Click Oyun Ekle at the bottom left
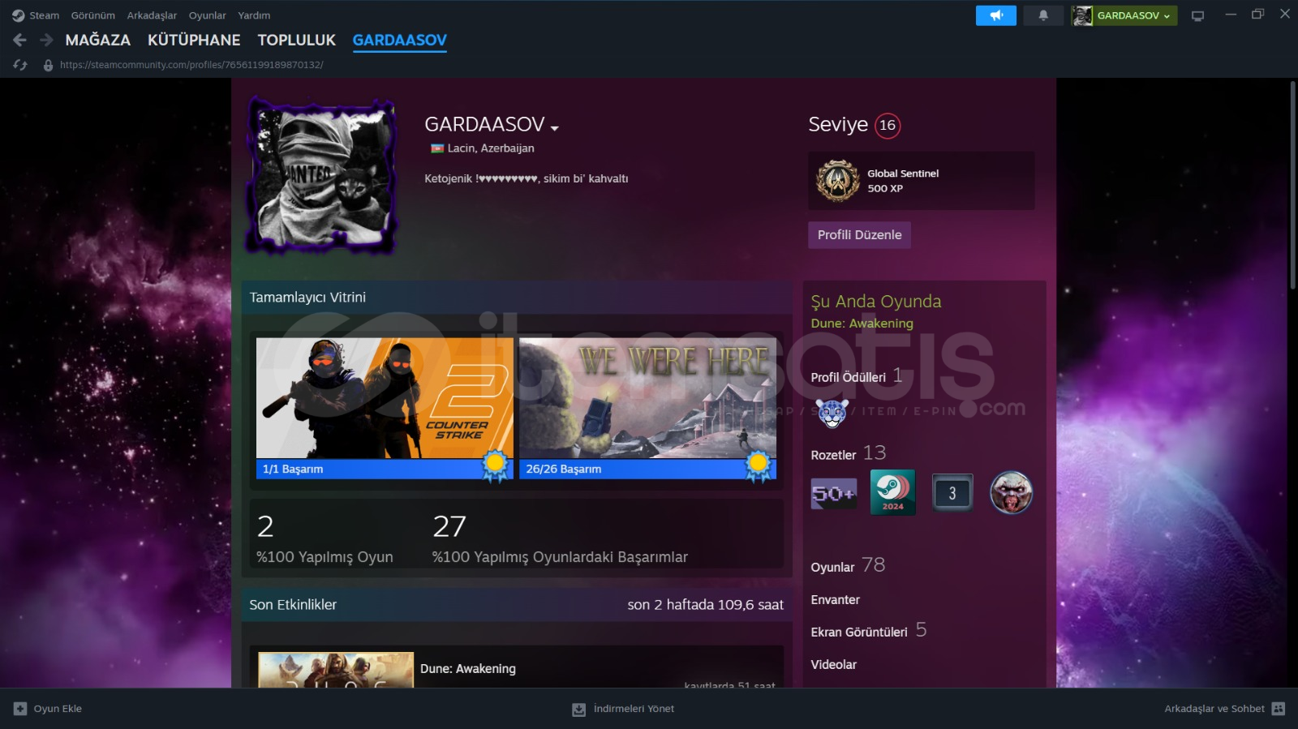The width and height of the screenshot is (1298, 729). pos(58,709)
